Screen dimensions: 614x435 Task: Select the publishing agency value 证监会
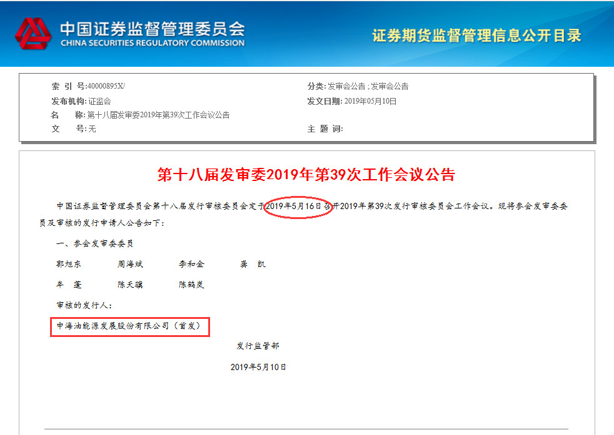click(x=100, y=101)
